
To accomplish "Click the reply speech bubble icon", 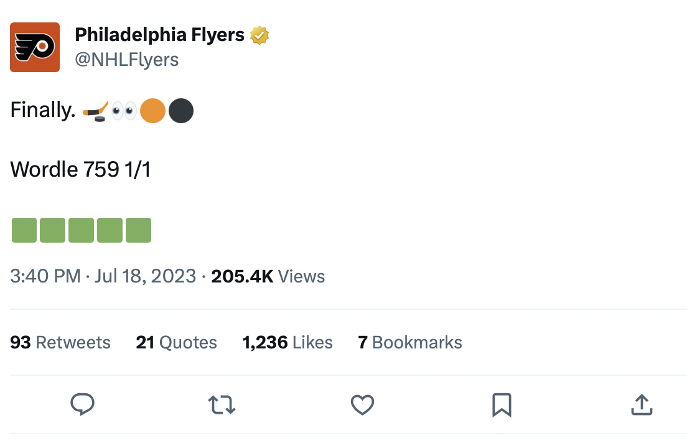I will (x=82, y=404).
